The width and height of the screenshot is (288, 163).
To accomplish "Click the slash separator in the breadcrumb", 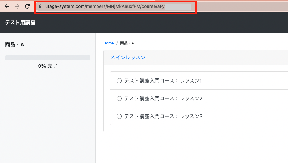I will (117, 43).
